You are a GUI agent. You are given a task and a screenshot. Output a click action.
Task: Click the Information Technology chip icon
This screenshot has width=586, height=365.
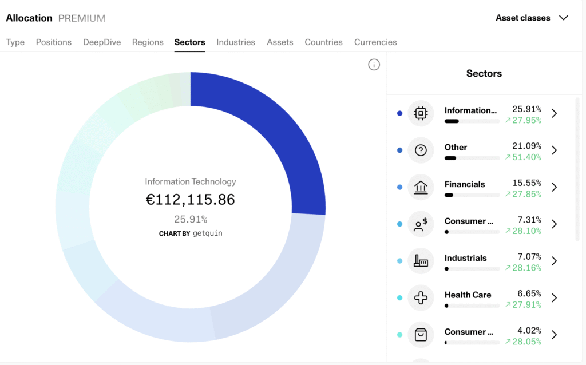(421, 113)
